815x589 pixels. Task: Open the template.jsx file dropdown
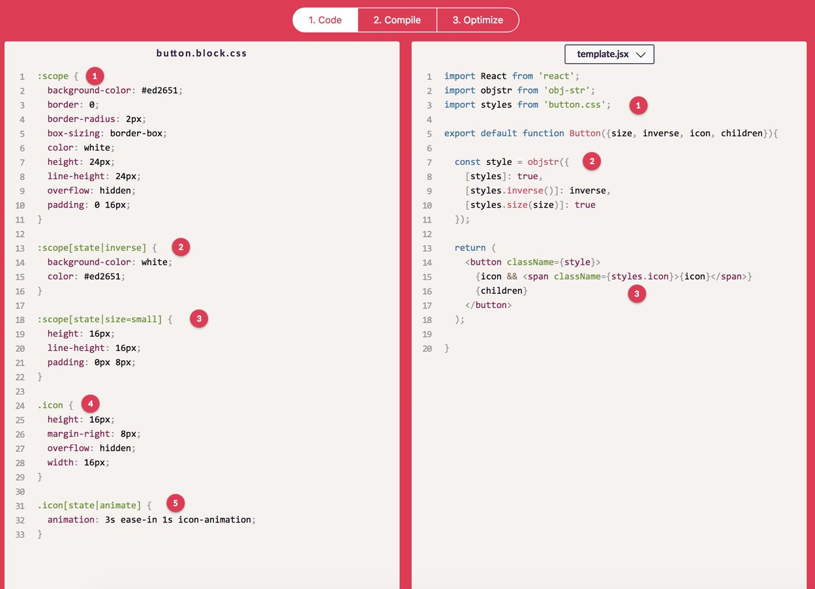[x=609, y=54]
